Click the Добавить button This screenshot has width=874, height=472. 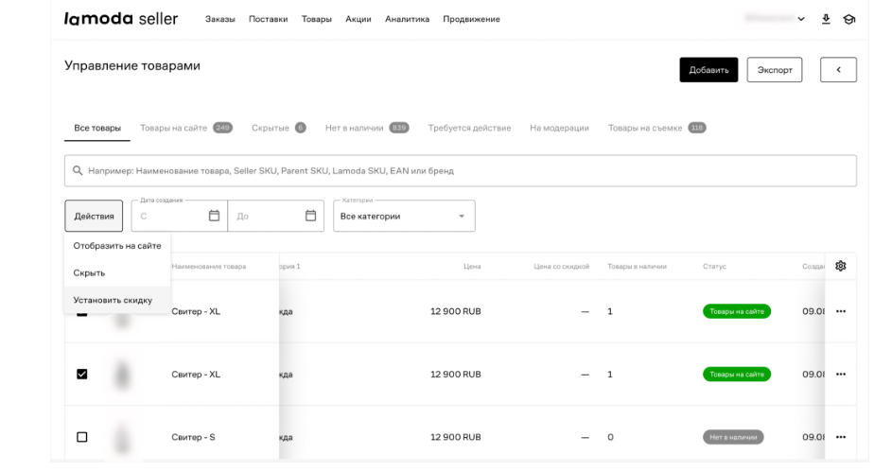click(708, 70)
